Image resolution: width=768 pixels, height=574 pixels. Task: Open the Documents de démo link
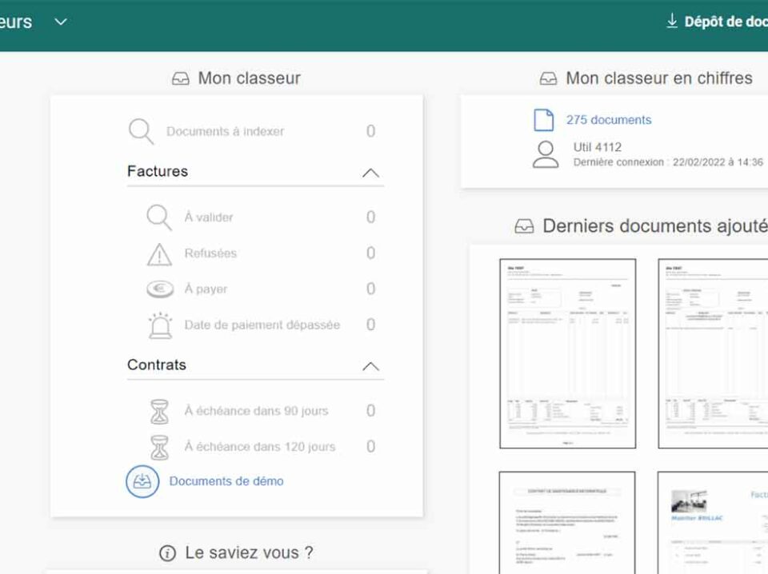(x=226, y=481)
